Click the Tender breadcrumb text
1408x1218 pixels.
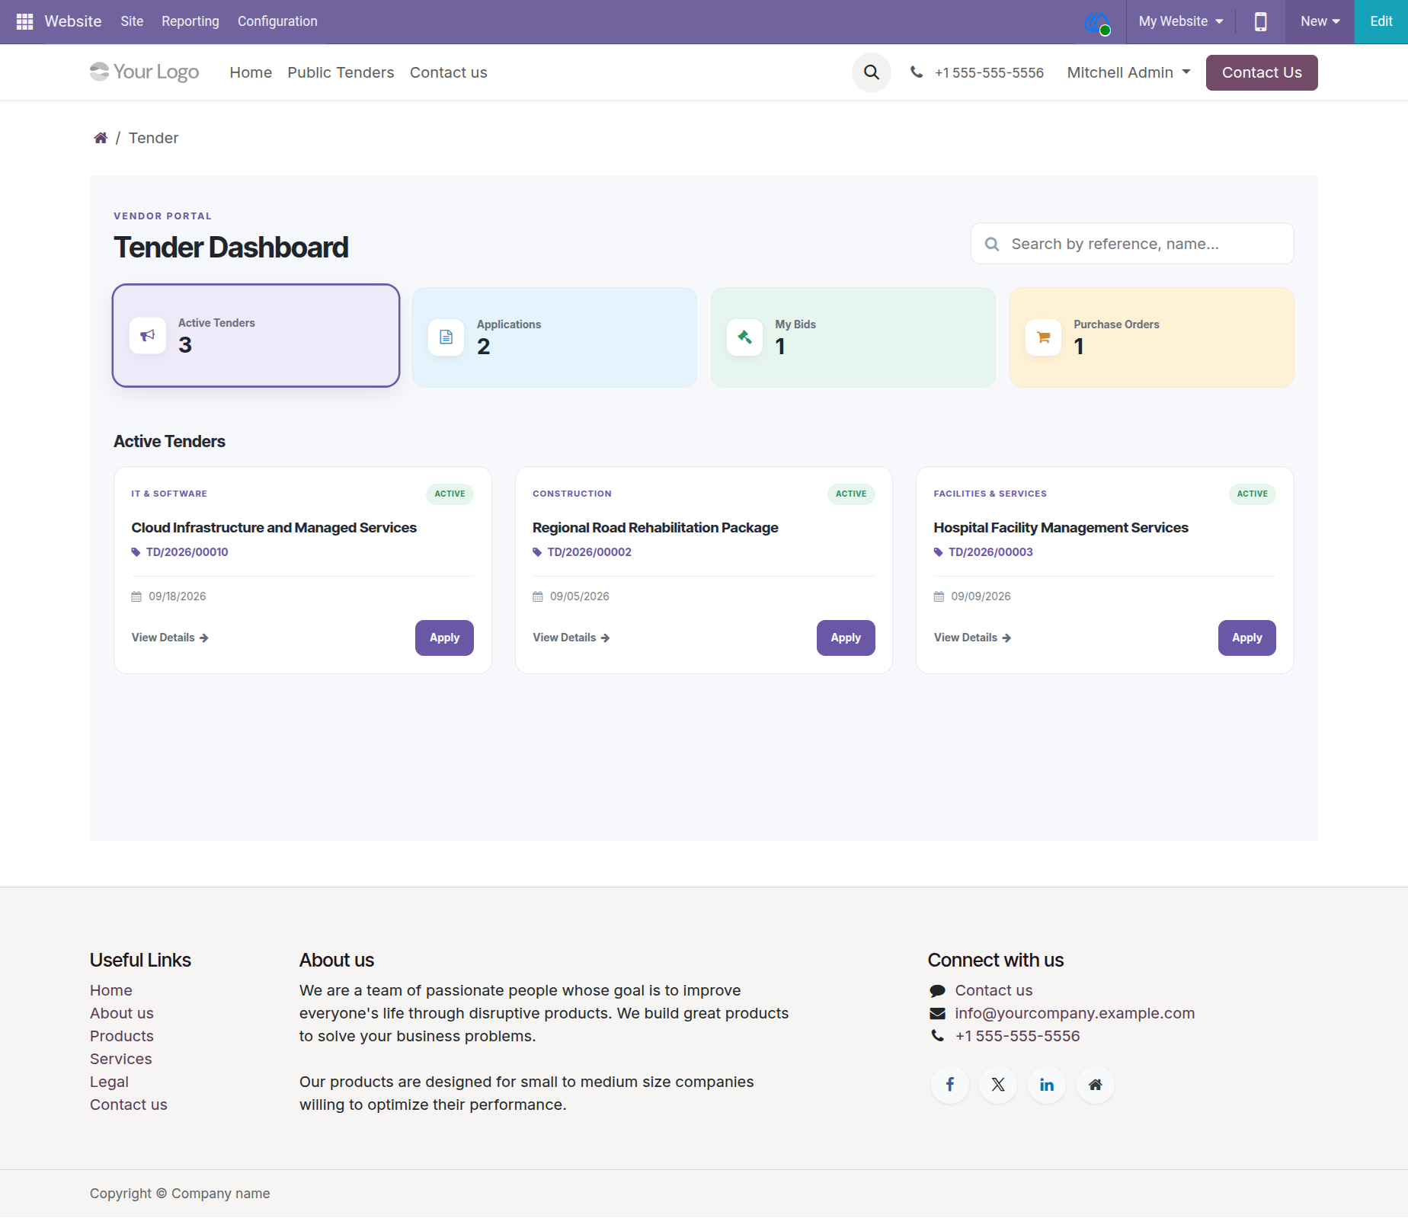(153, 138)
